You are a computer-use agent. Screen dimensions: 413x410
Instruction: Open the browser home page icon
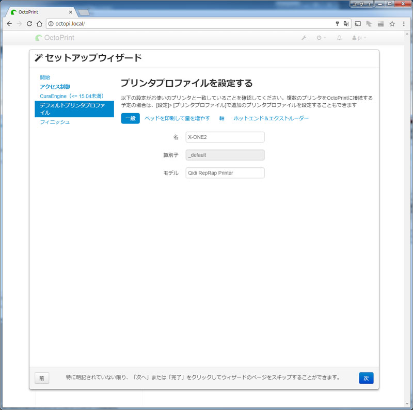(x=39, y=24)
